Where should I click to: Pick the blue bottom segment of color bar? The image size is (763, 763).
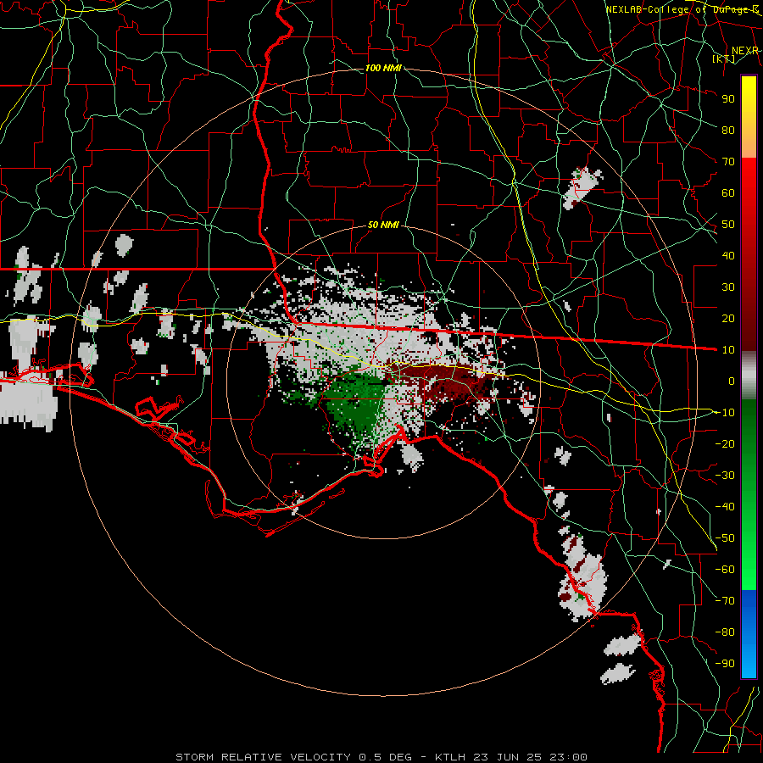click(x=749, y=634)
